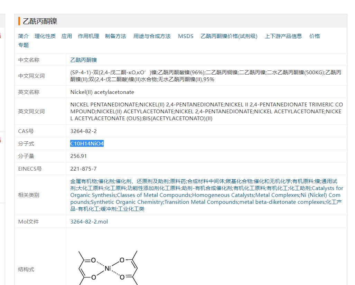Click the 乙酰丙酮镍 Chinese name link
This screenshot has width=355, height=285.
[x=84, y=60]
